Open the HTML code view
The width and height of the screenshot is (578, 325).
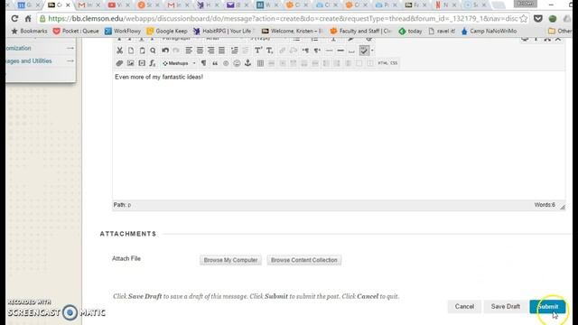coord(383,63)
